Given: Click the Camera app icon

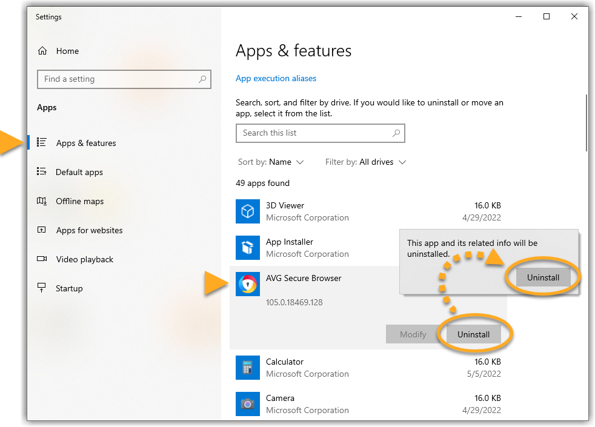Looking at the screenshot, I should point(247,404).
